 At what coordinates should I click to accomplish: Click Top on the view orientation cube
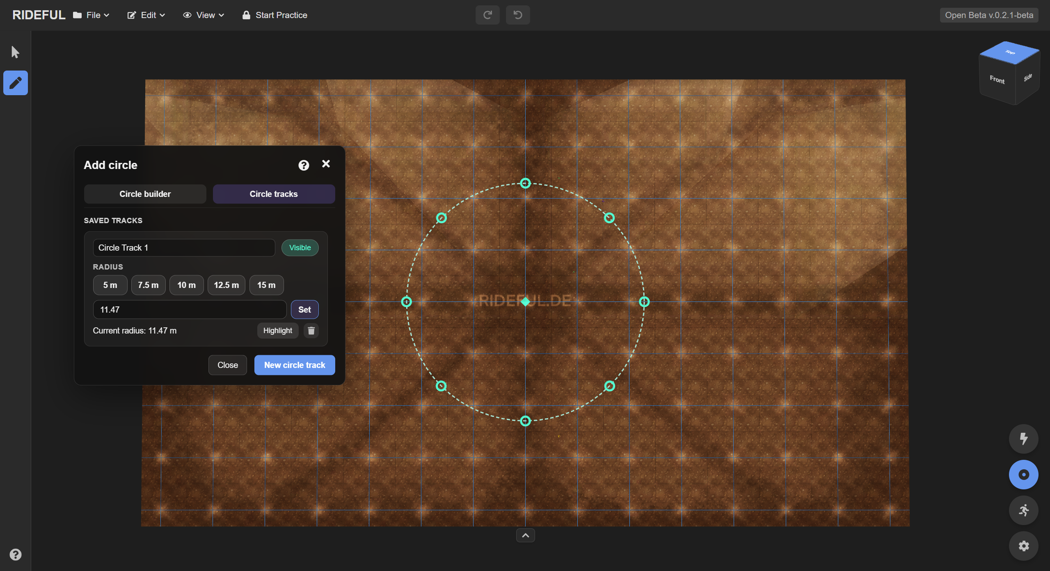pyautogui.click(x=1010, y=53)
